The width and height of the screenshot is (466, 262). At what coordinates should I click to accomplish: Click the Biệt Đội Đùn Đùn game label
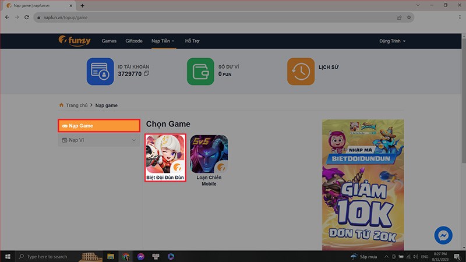coord(165,178)
